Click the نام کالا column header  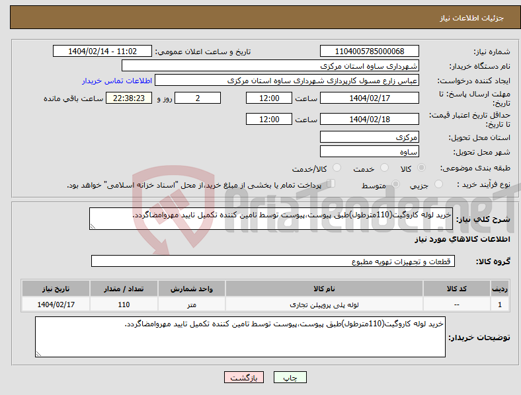coord(324,289)
